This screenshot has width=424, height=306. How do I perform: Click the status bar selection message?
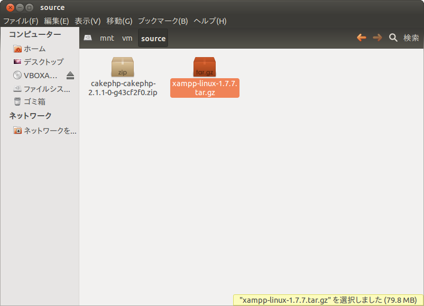coord(328,300)
